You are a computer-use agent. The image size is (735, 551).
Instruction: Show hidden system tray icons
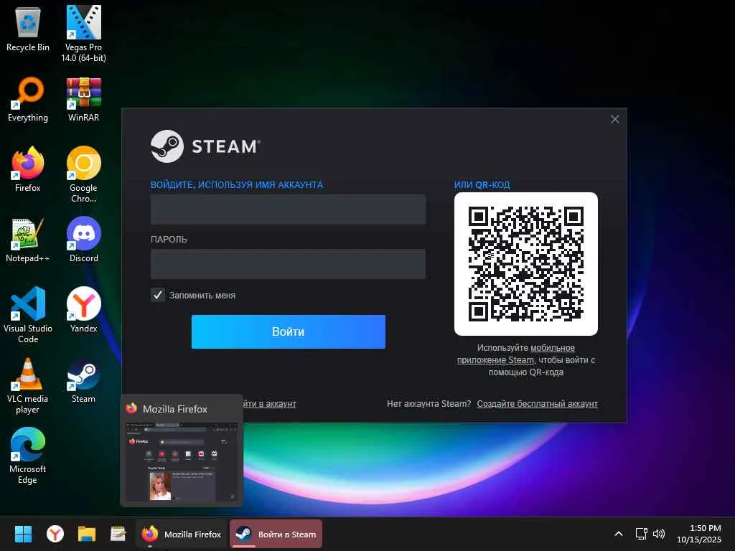pos(619,534)
